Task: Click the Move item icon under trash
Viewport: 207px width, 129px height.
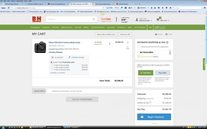Action: (x=128, y=47)
